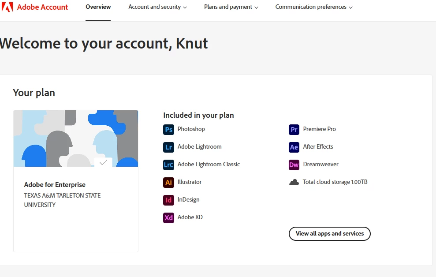Click the Included in your plan heading

tap(198, 115)
